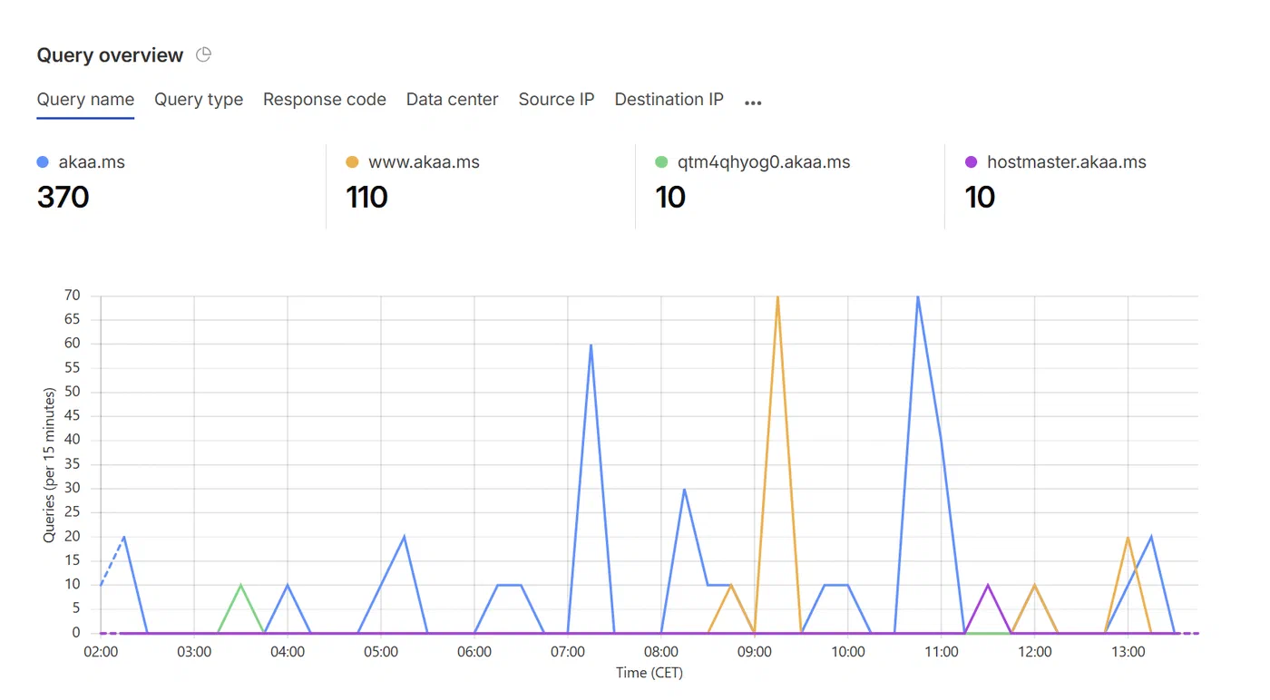Click the orange www.akaa.ms legend dot
Viewport: 1270px width, 700px height.
pyautogui.click(x=352, y=162)
